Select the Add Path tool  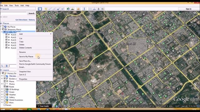[x=54, y=9]
